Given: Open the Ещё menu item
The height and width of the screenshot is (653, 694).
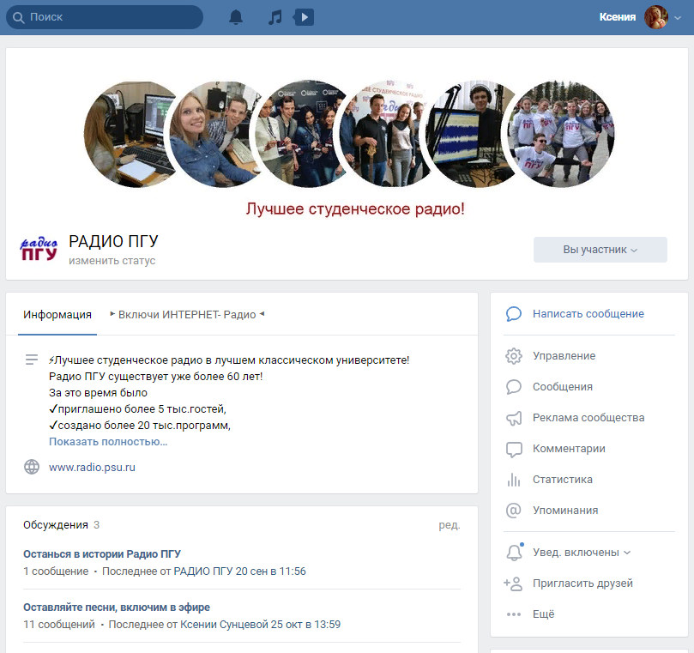Looking at the screenshot, I should tap(544, 614).
